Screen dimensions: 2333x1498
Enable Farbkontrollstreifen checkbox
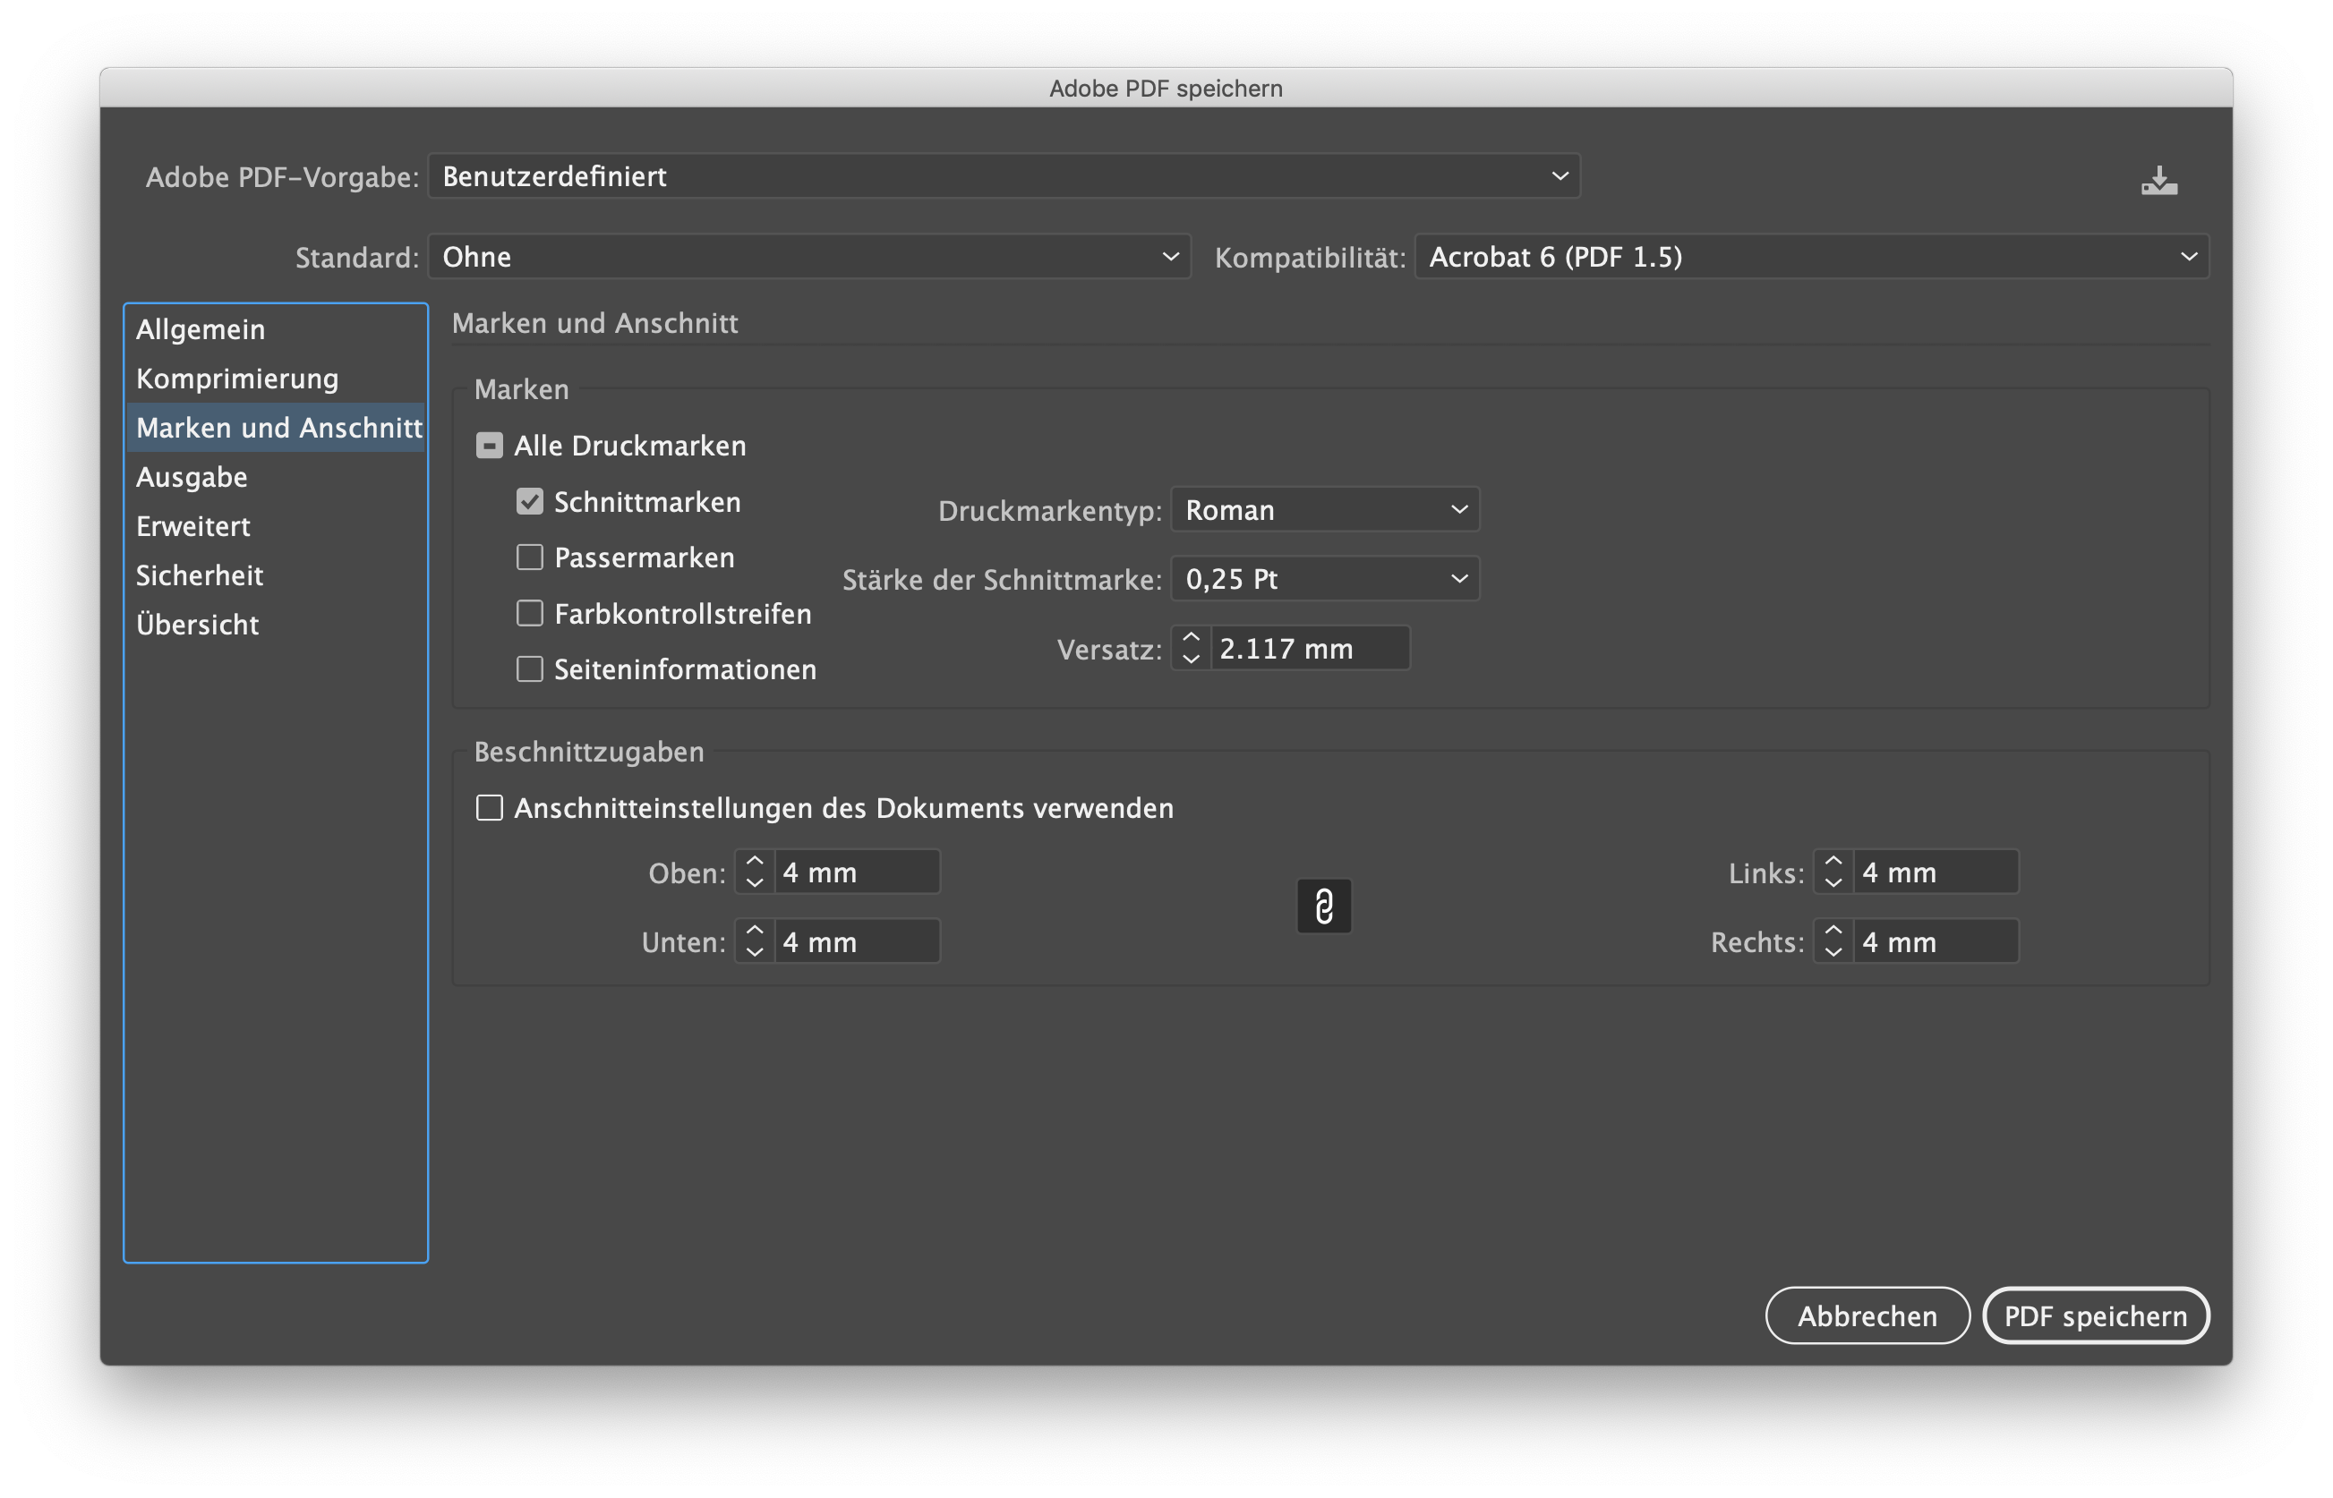[x=529, y=614]
